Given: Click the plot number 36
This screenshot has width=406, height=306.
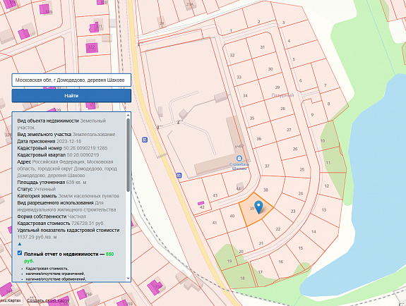Looking at the screenshot, I should pyautogui.click(x=258, y=139).
